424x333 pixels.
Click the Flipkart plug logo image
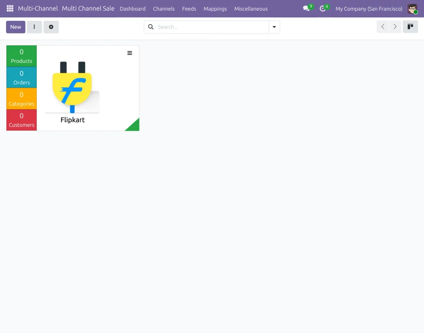pyautogui.click(x=72, y=88)
